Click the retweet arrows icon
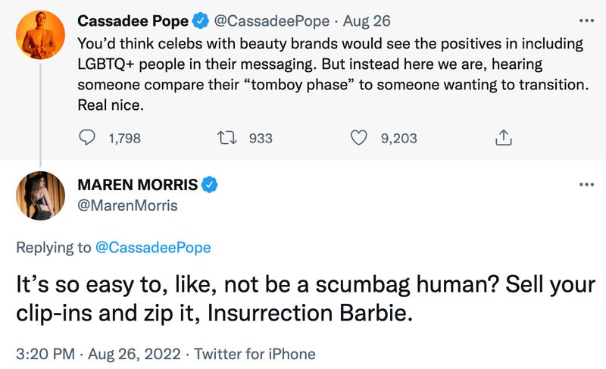The height and width of the screenshot is (369, 606). tap(227, 138)
